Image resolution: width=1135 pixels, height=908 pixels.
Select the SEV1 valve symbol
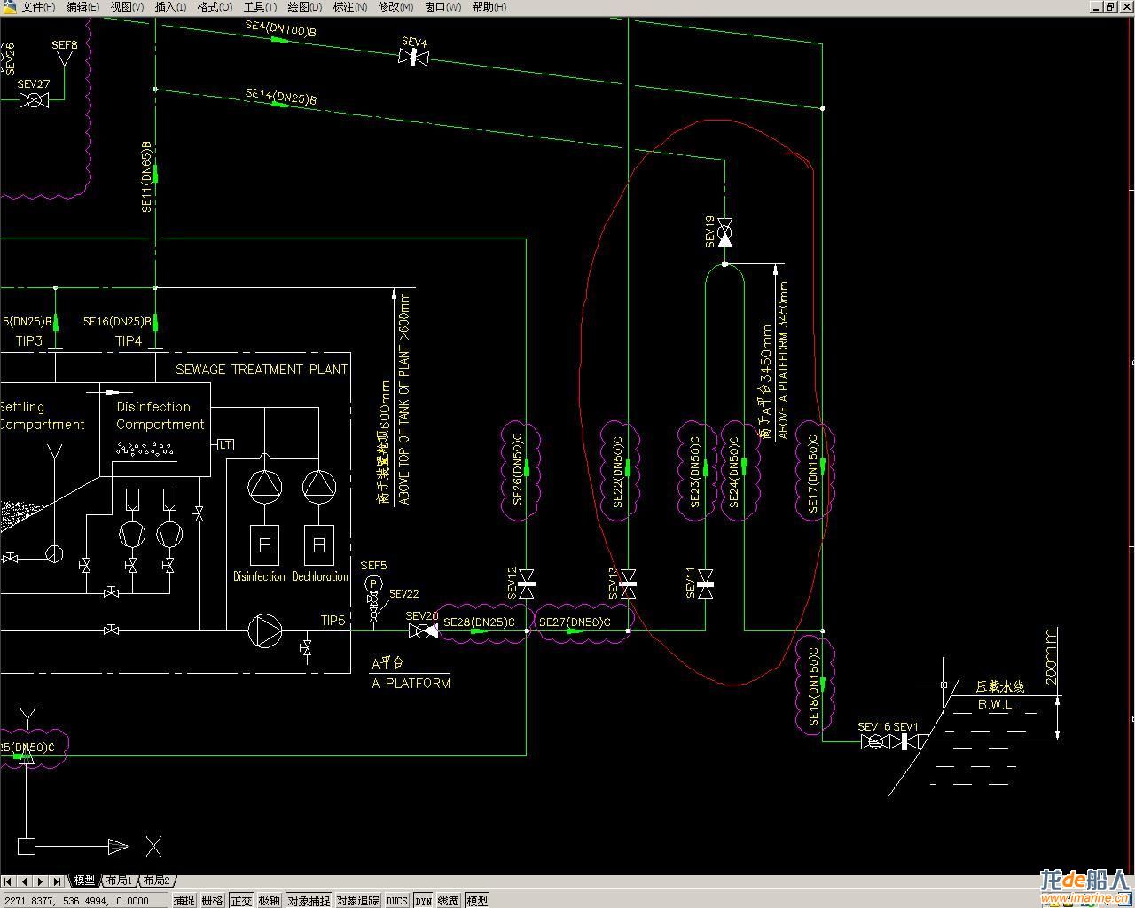click(x=904, y=741)
